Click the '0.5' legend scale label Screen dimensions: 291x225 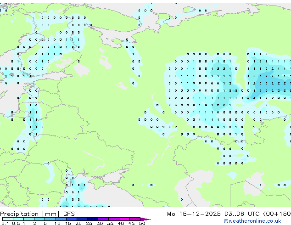pos(16,223)
